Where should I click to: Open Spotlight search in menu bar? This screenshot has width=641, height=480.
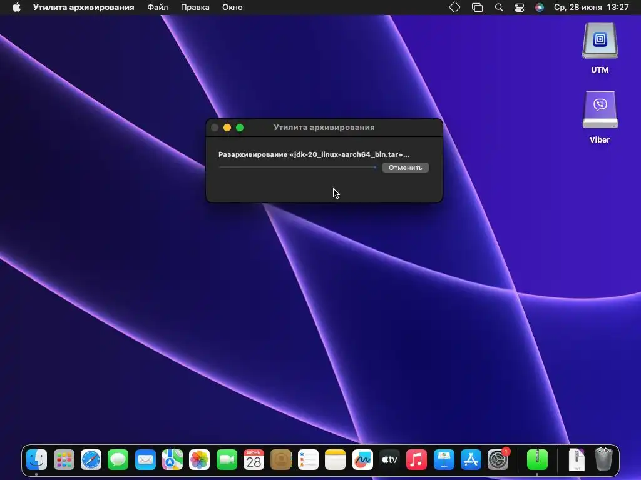coord(499,7)
